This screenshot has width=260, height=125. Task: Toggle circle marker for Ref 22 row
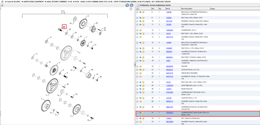(137, 73)
